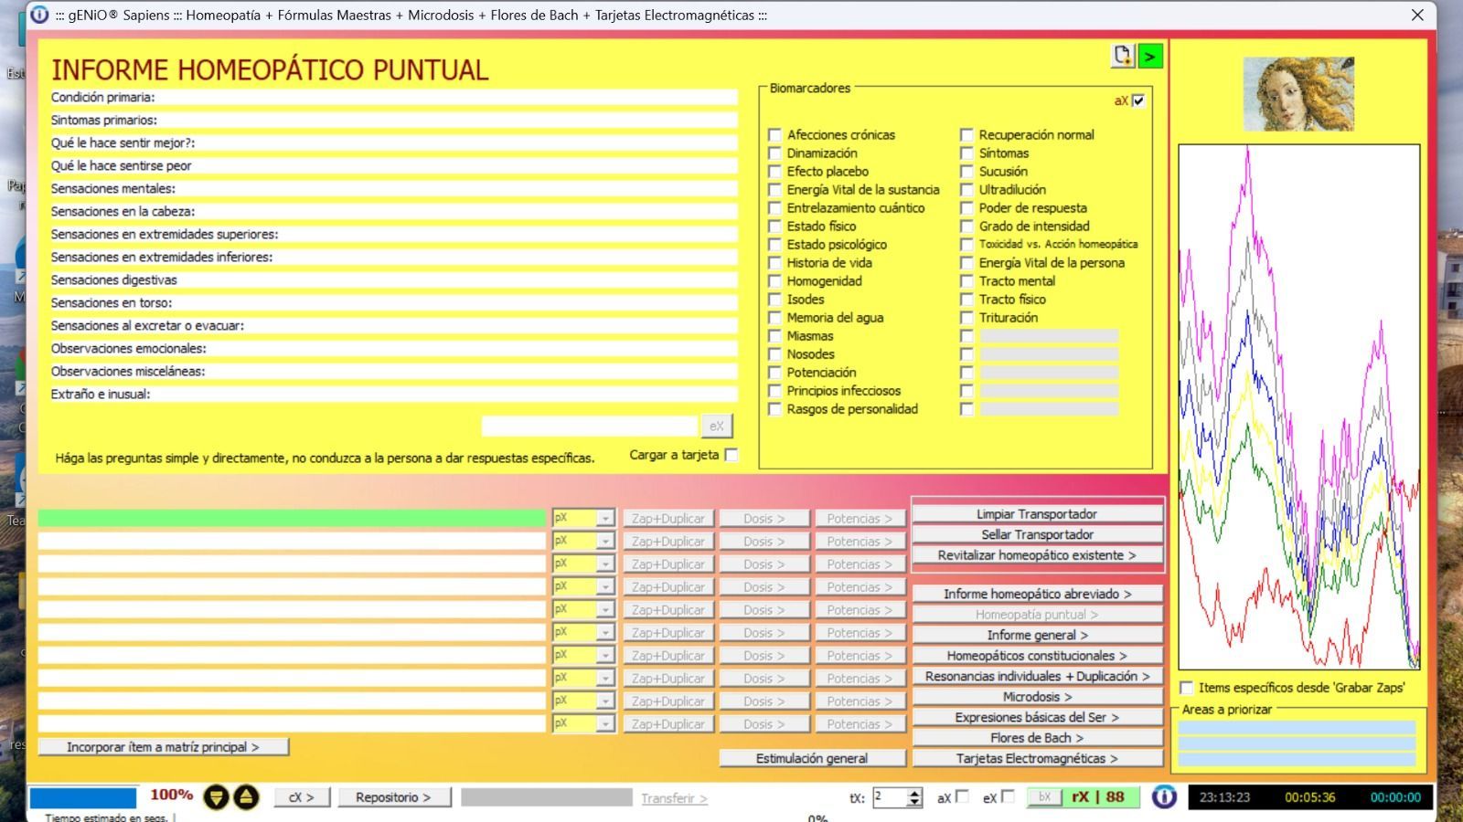1463x822 pixels.
Task: Click the cX > button
Action: (x=302, y=797)
